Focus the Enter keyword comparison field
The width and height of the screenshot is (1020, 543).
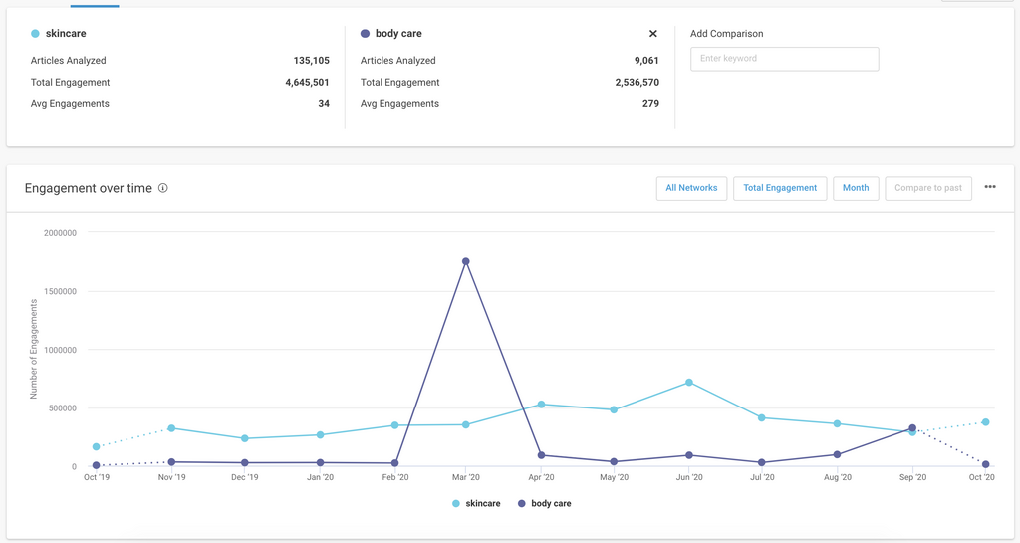coord(784,59)
